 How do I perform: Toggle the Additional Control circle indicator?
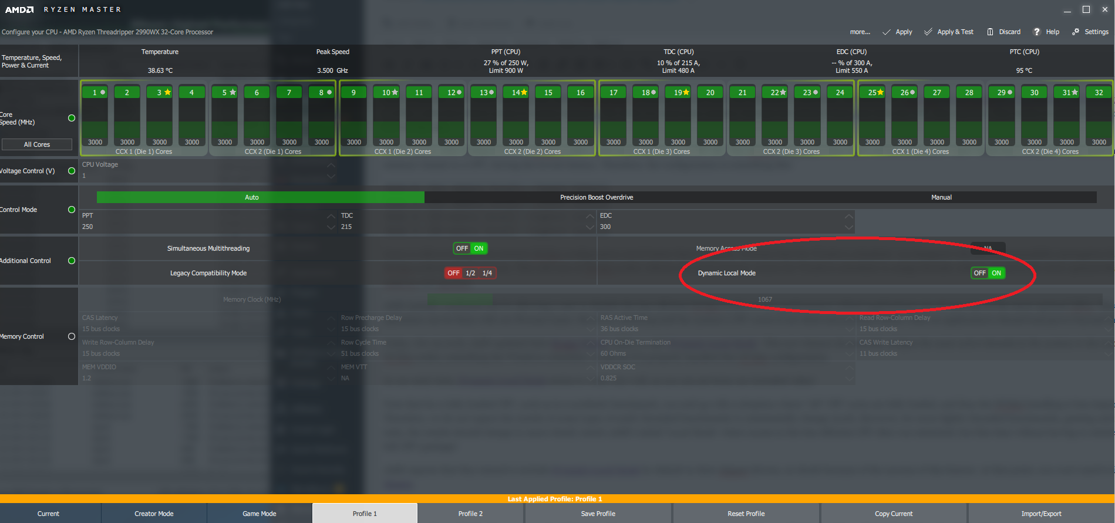[x=72, y=261]
